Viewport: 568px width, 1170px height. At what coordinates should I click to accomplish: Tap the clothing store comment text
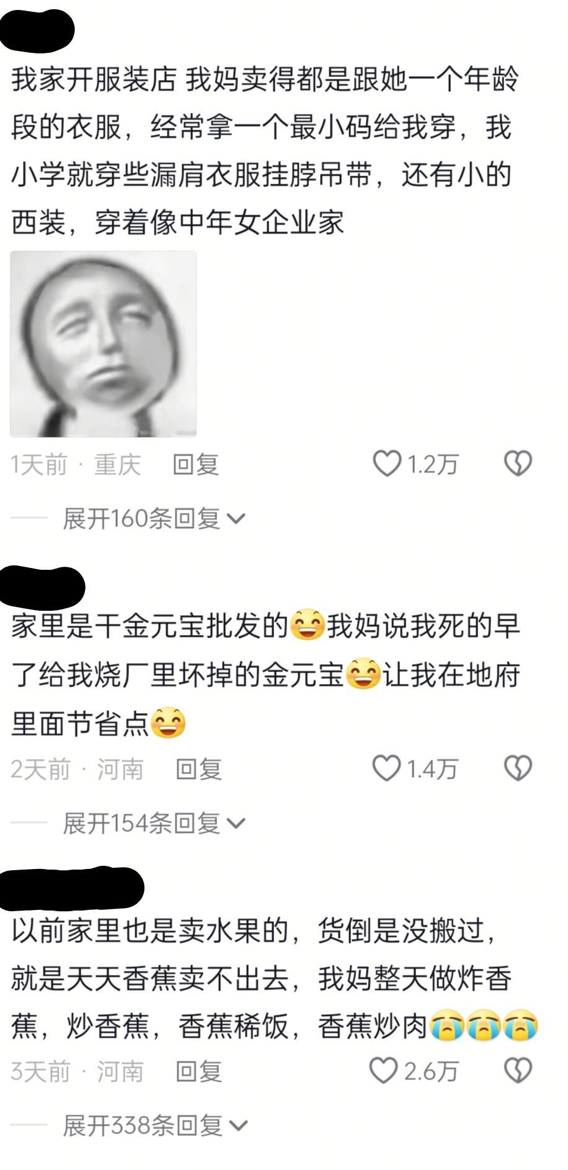click(x=265, y=151)
